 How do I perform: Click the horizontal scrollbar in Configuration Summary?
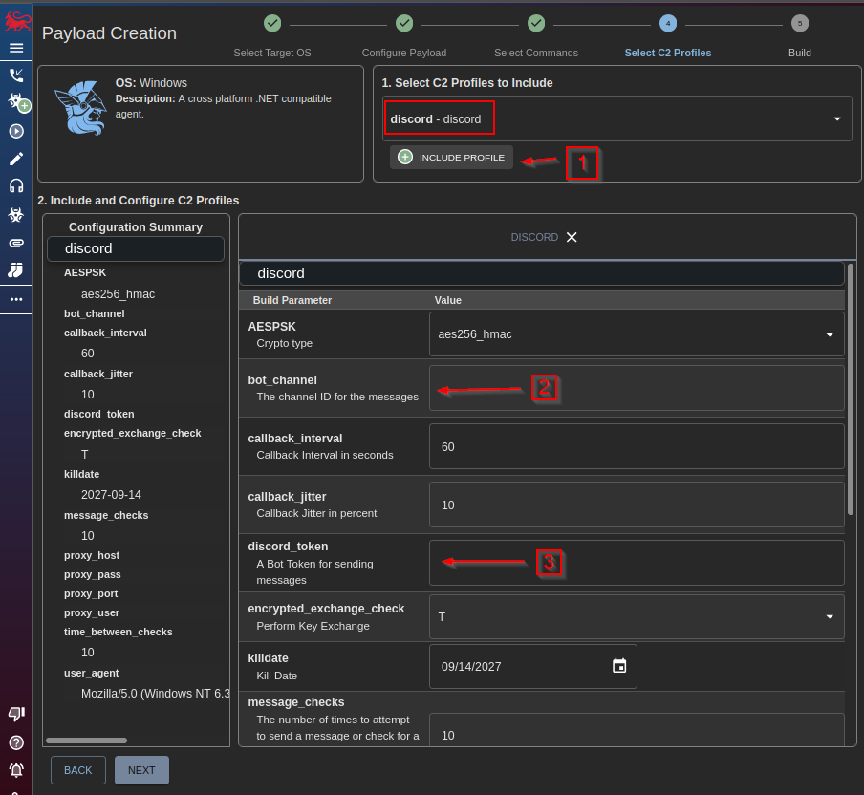pos(87,741)
